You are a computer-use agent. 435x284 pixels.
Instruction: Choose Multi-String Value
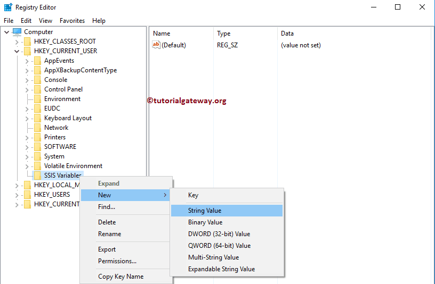pyautogui.click(x=227, y=257)
